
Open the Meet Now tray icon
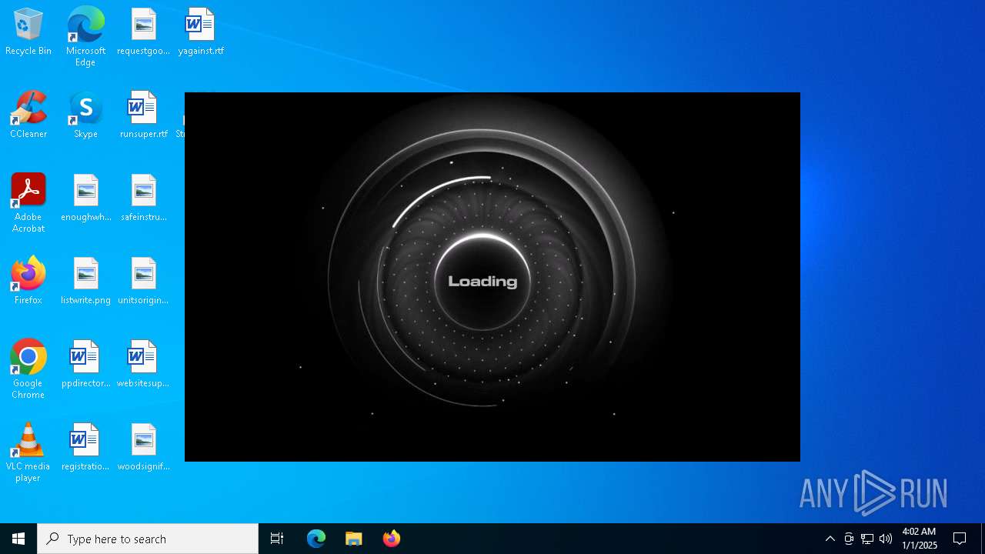[849, 539]
